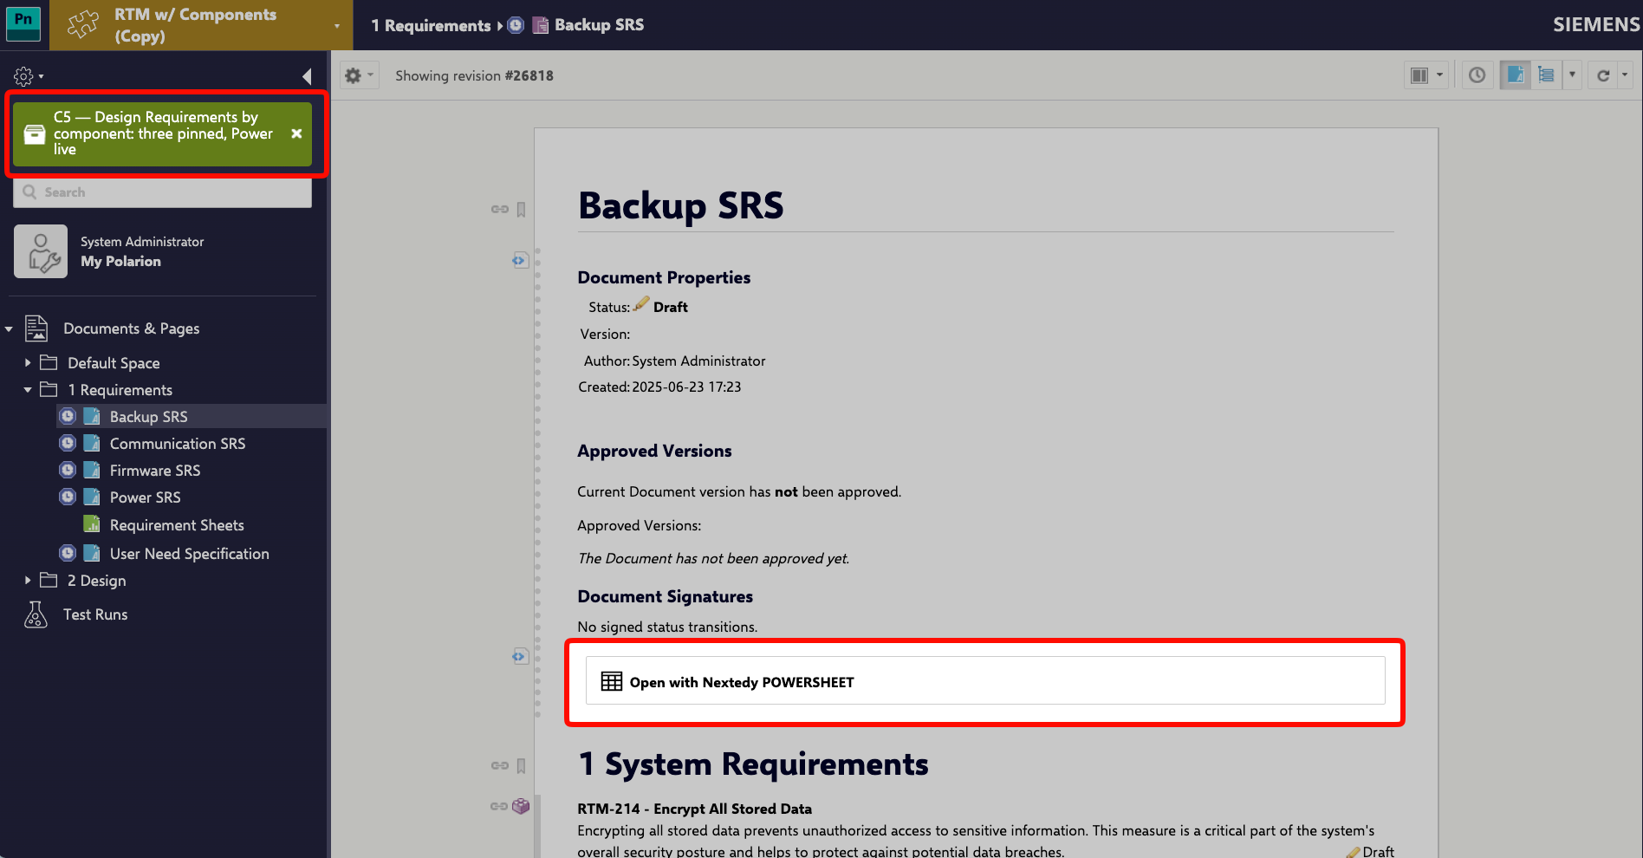The image size is (1643, 858).
Task: Open the Power SRS document
Action: (146, 497)
